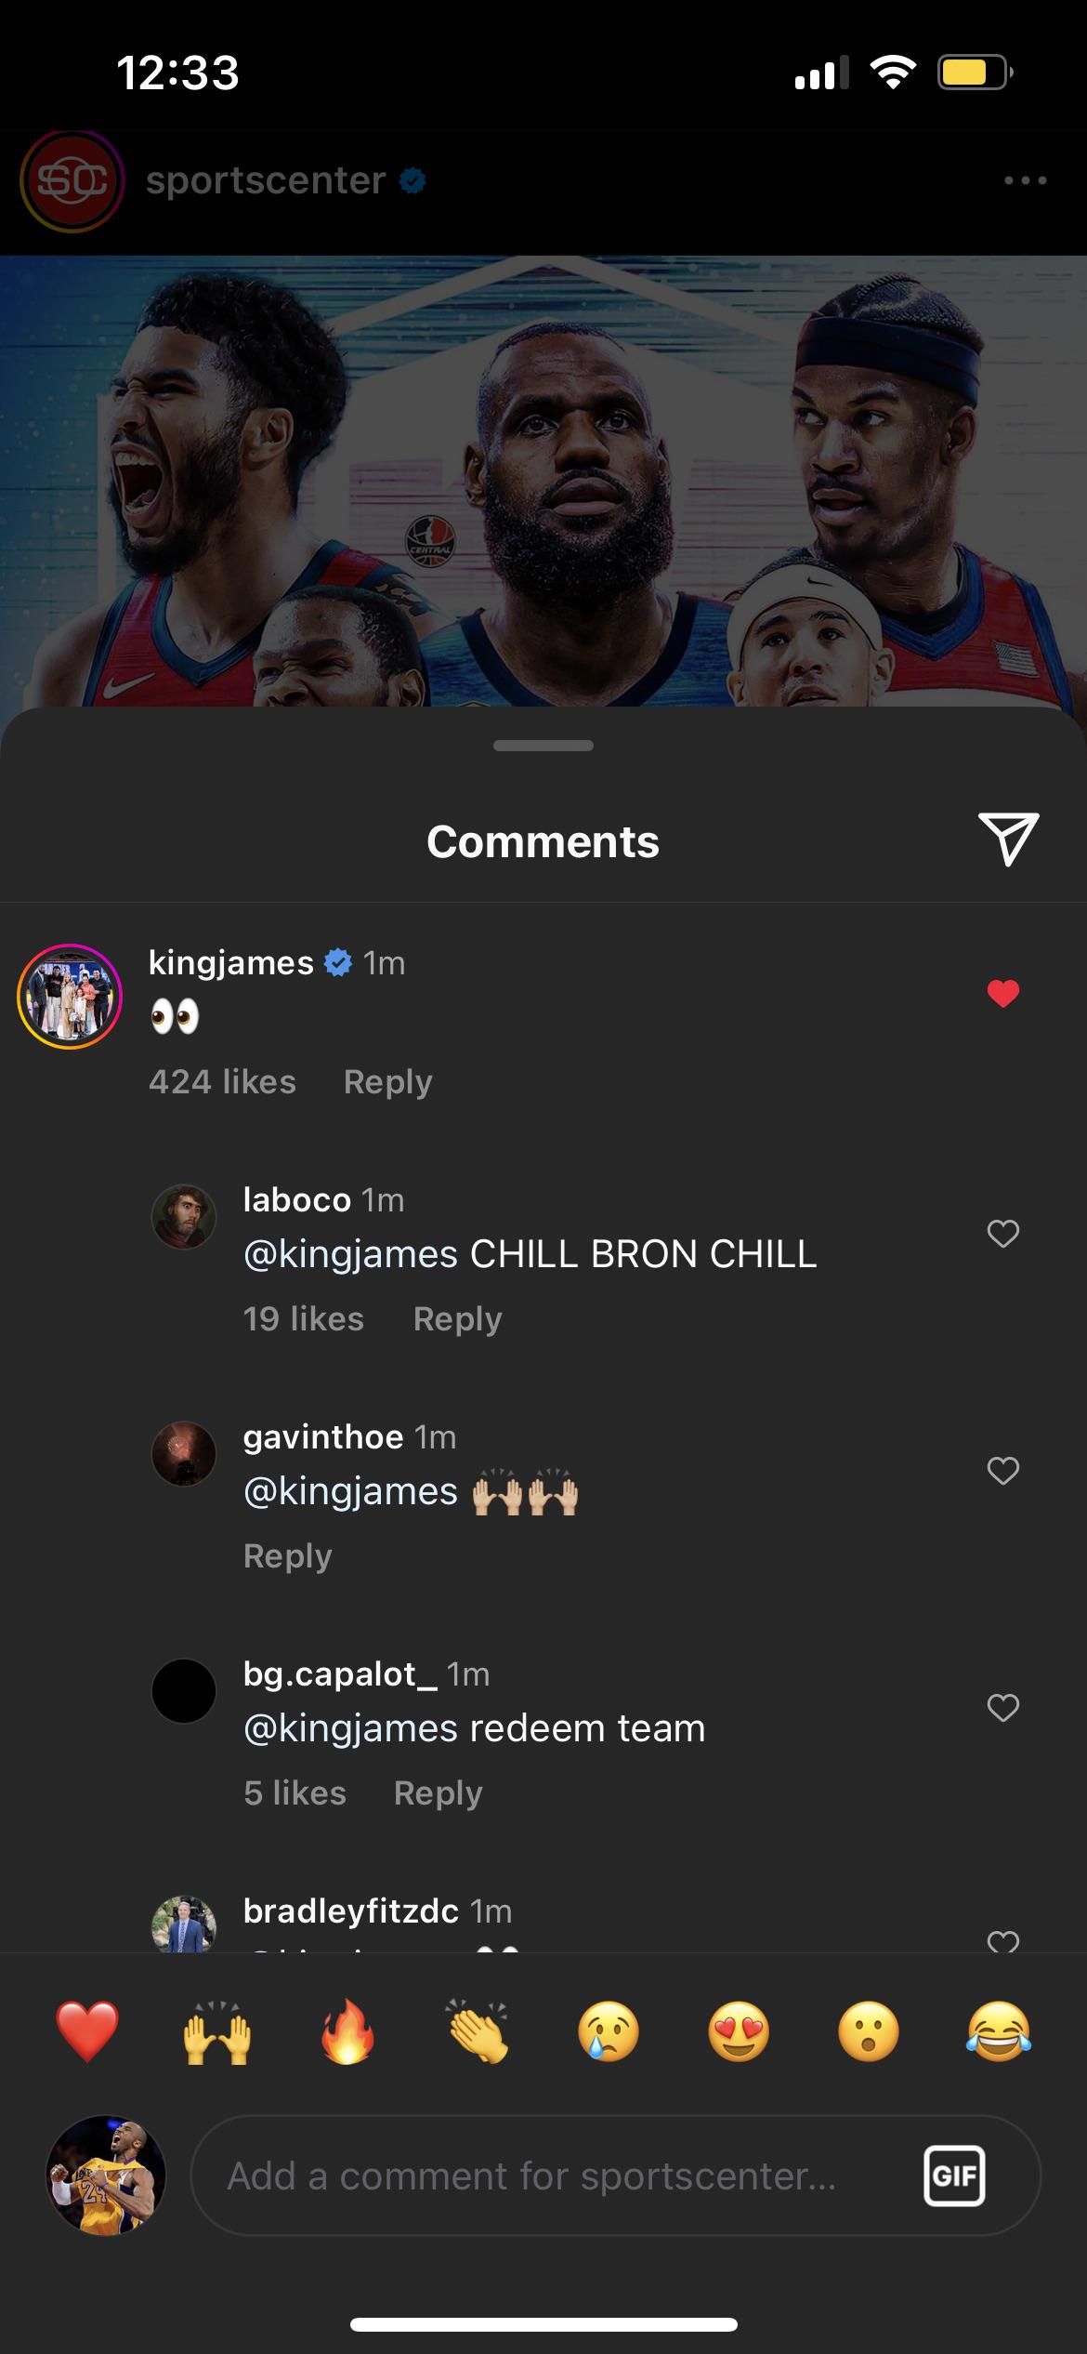Open the @kingjames mention in laboco's reply
The width and height of the screenshot is (1087, 2354).
pos(350,1254)
